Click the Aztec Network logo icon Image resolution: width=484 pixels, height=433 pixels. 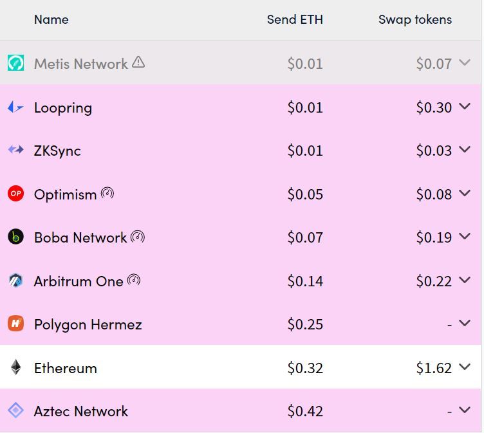pos(15,410)
